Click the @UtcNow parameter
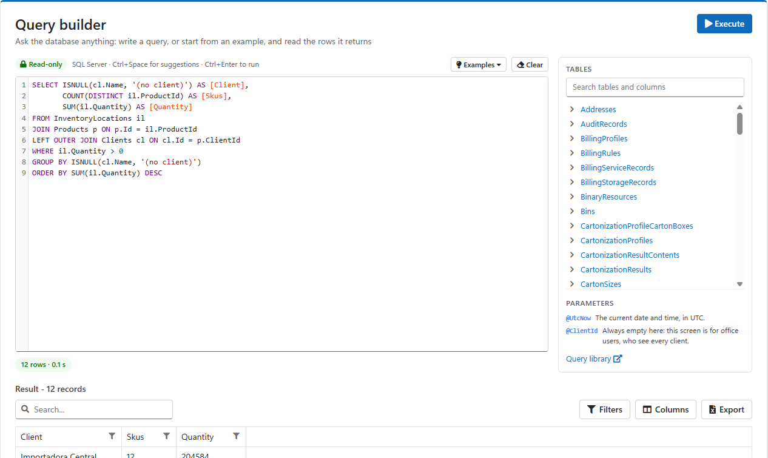This screenshot has height=458, width=768. (578, 318)
